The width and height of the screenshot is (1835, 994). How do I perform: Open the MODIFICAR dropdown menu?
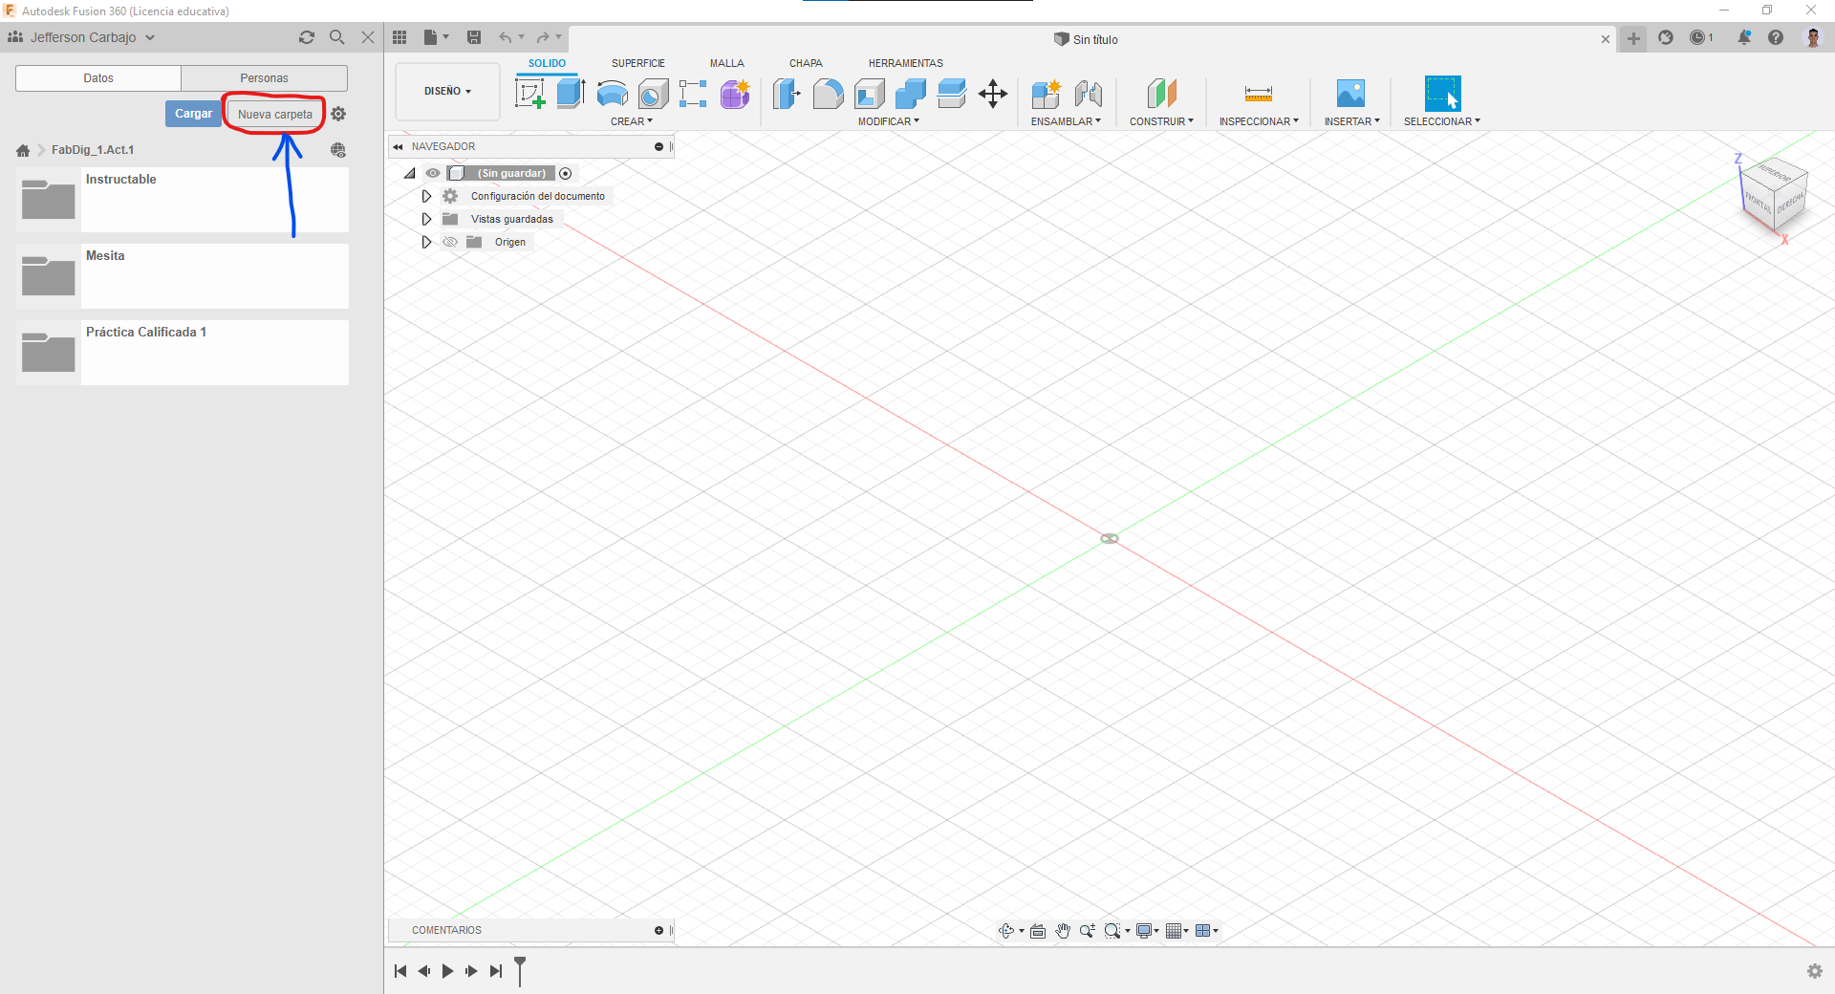coord(888,121)
